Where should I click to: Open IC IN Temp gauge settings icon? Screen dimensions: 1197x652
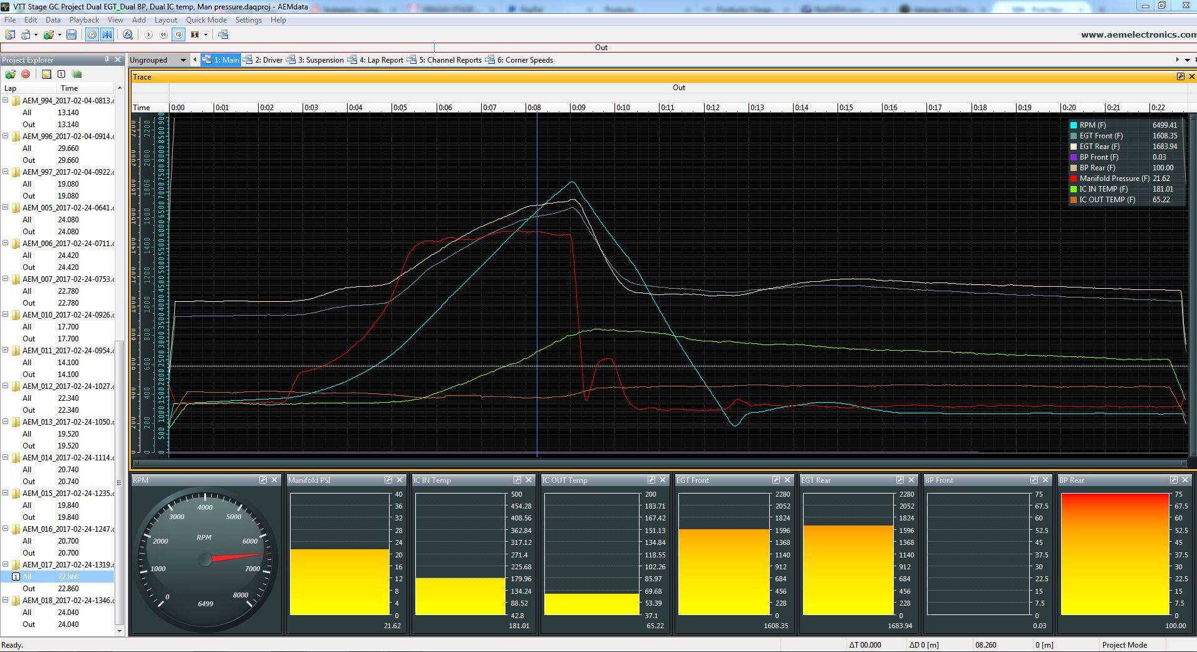tap(517, 480)
